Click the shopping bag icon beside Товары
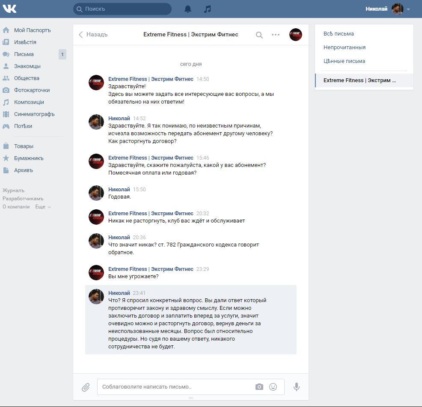 (6, 146)
